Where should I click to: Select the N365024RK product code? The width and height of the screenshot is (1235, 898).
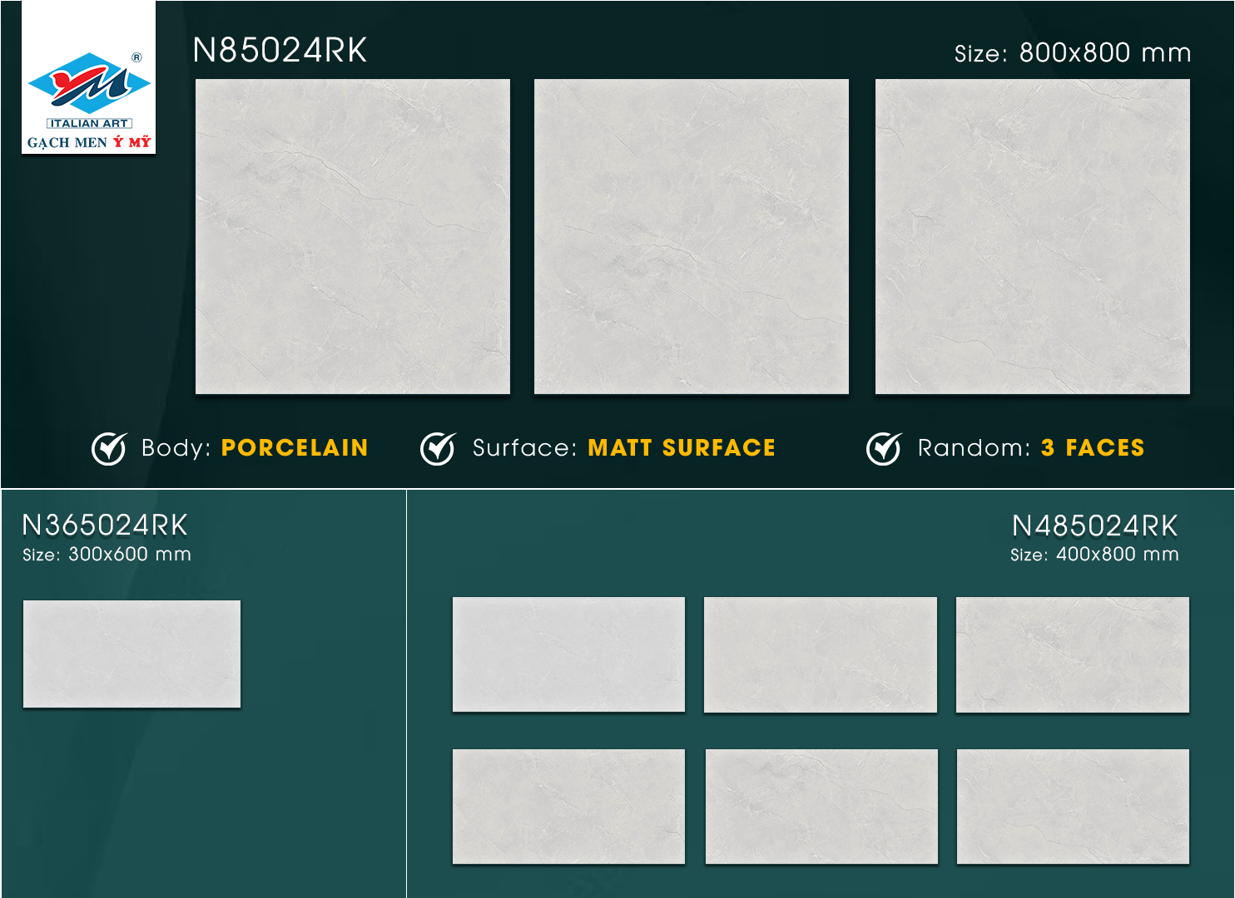tap(105, 525)
